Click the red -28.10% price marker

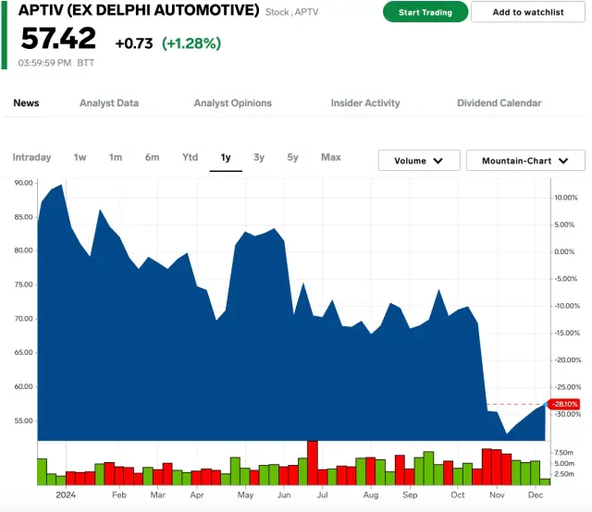[x=563, y=404]
